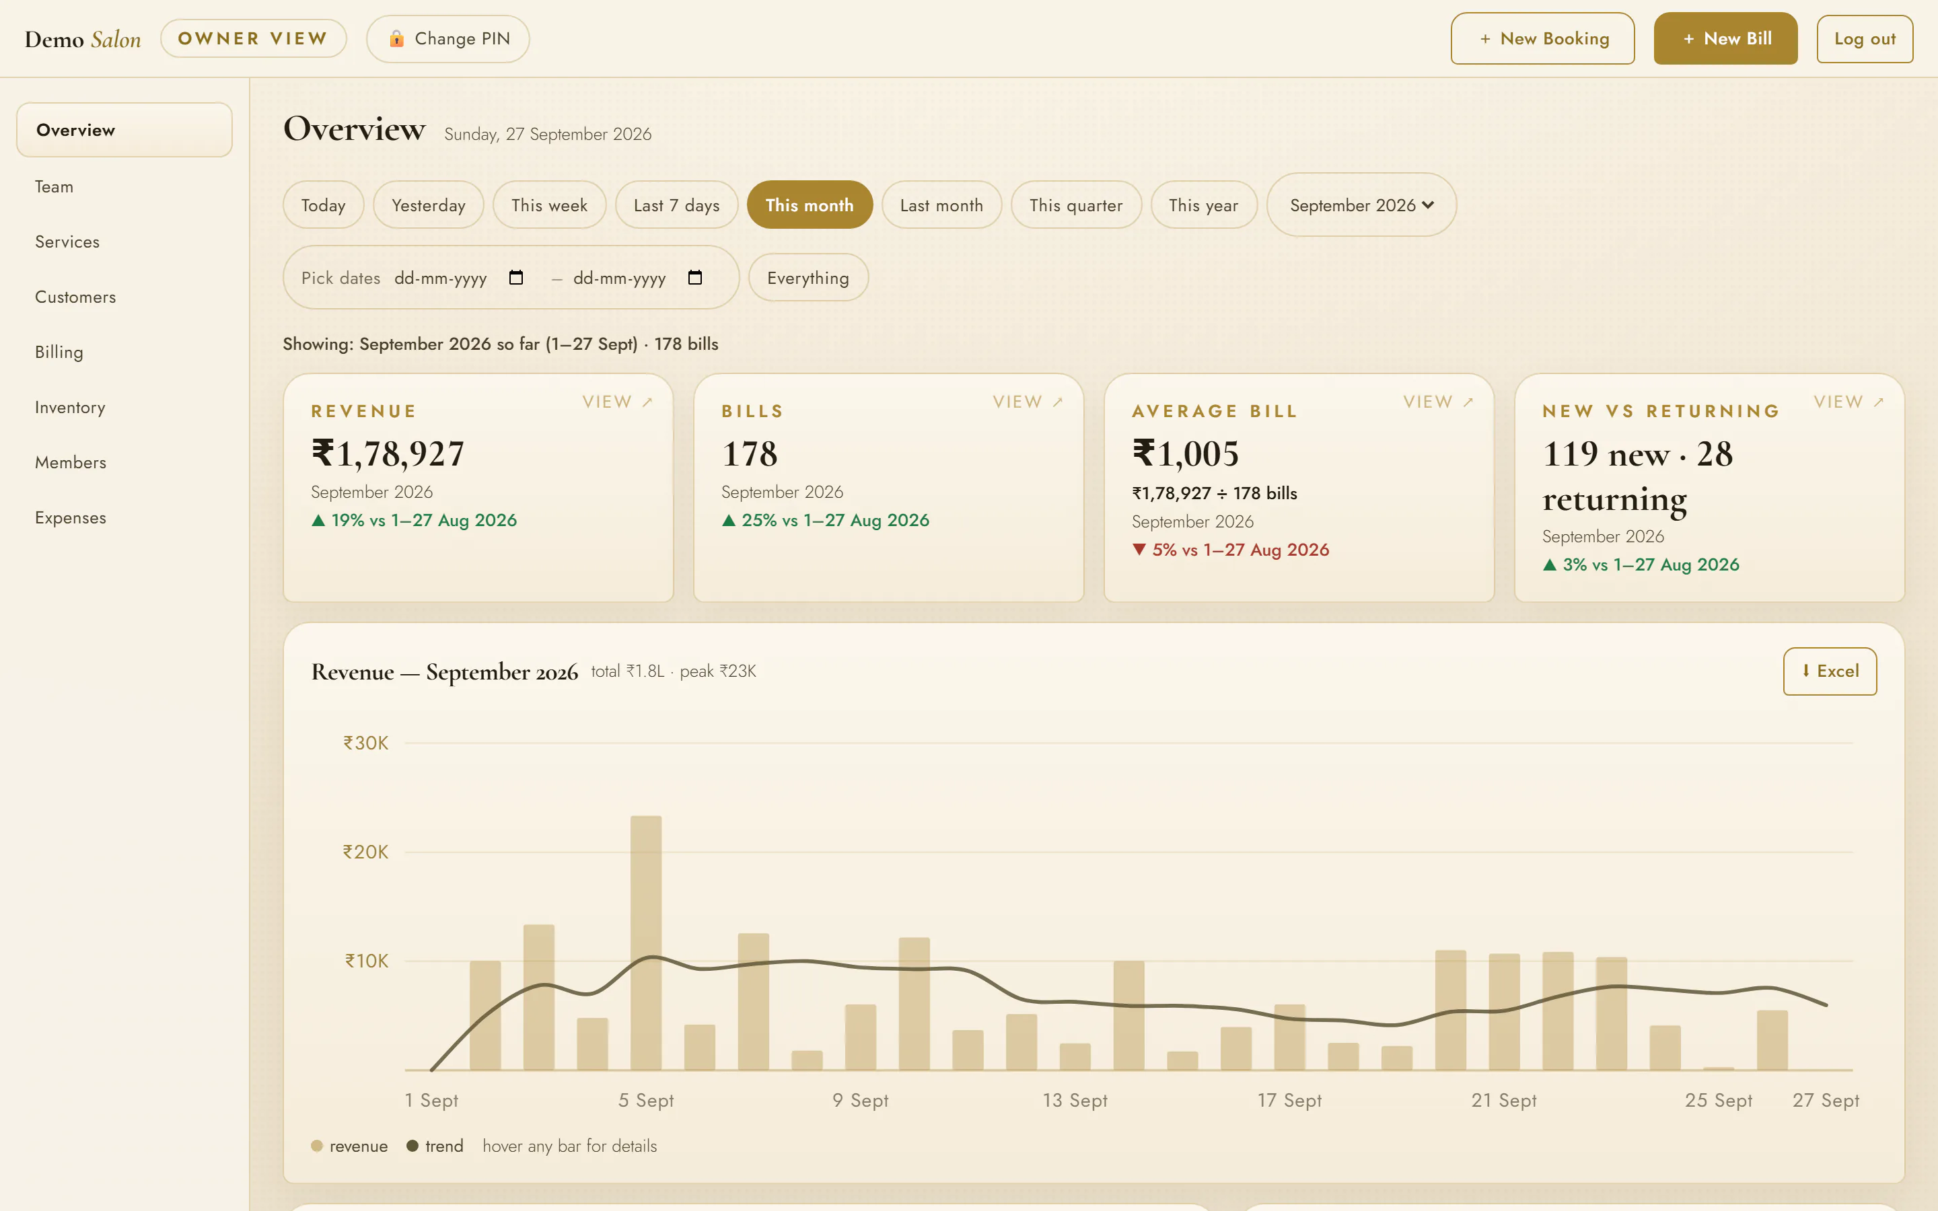Click the Demo Salon logo
The image size is (1938, 1211).
click(x=83, y=38)
